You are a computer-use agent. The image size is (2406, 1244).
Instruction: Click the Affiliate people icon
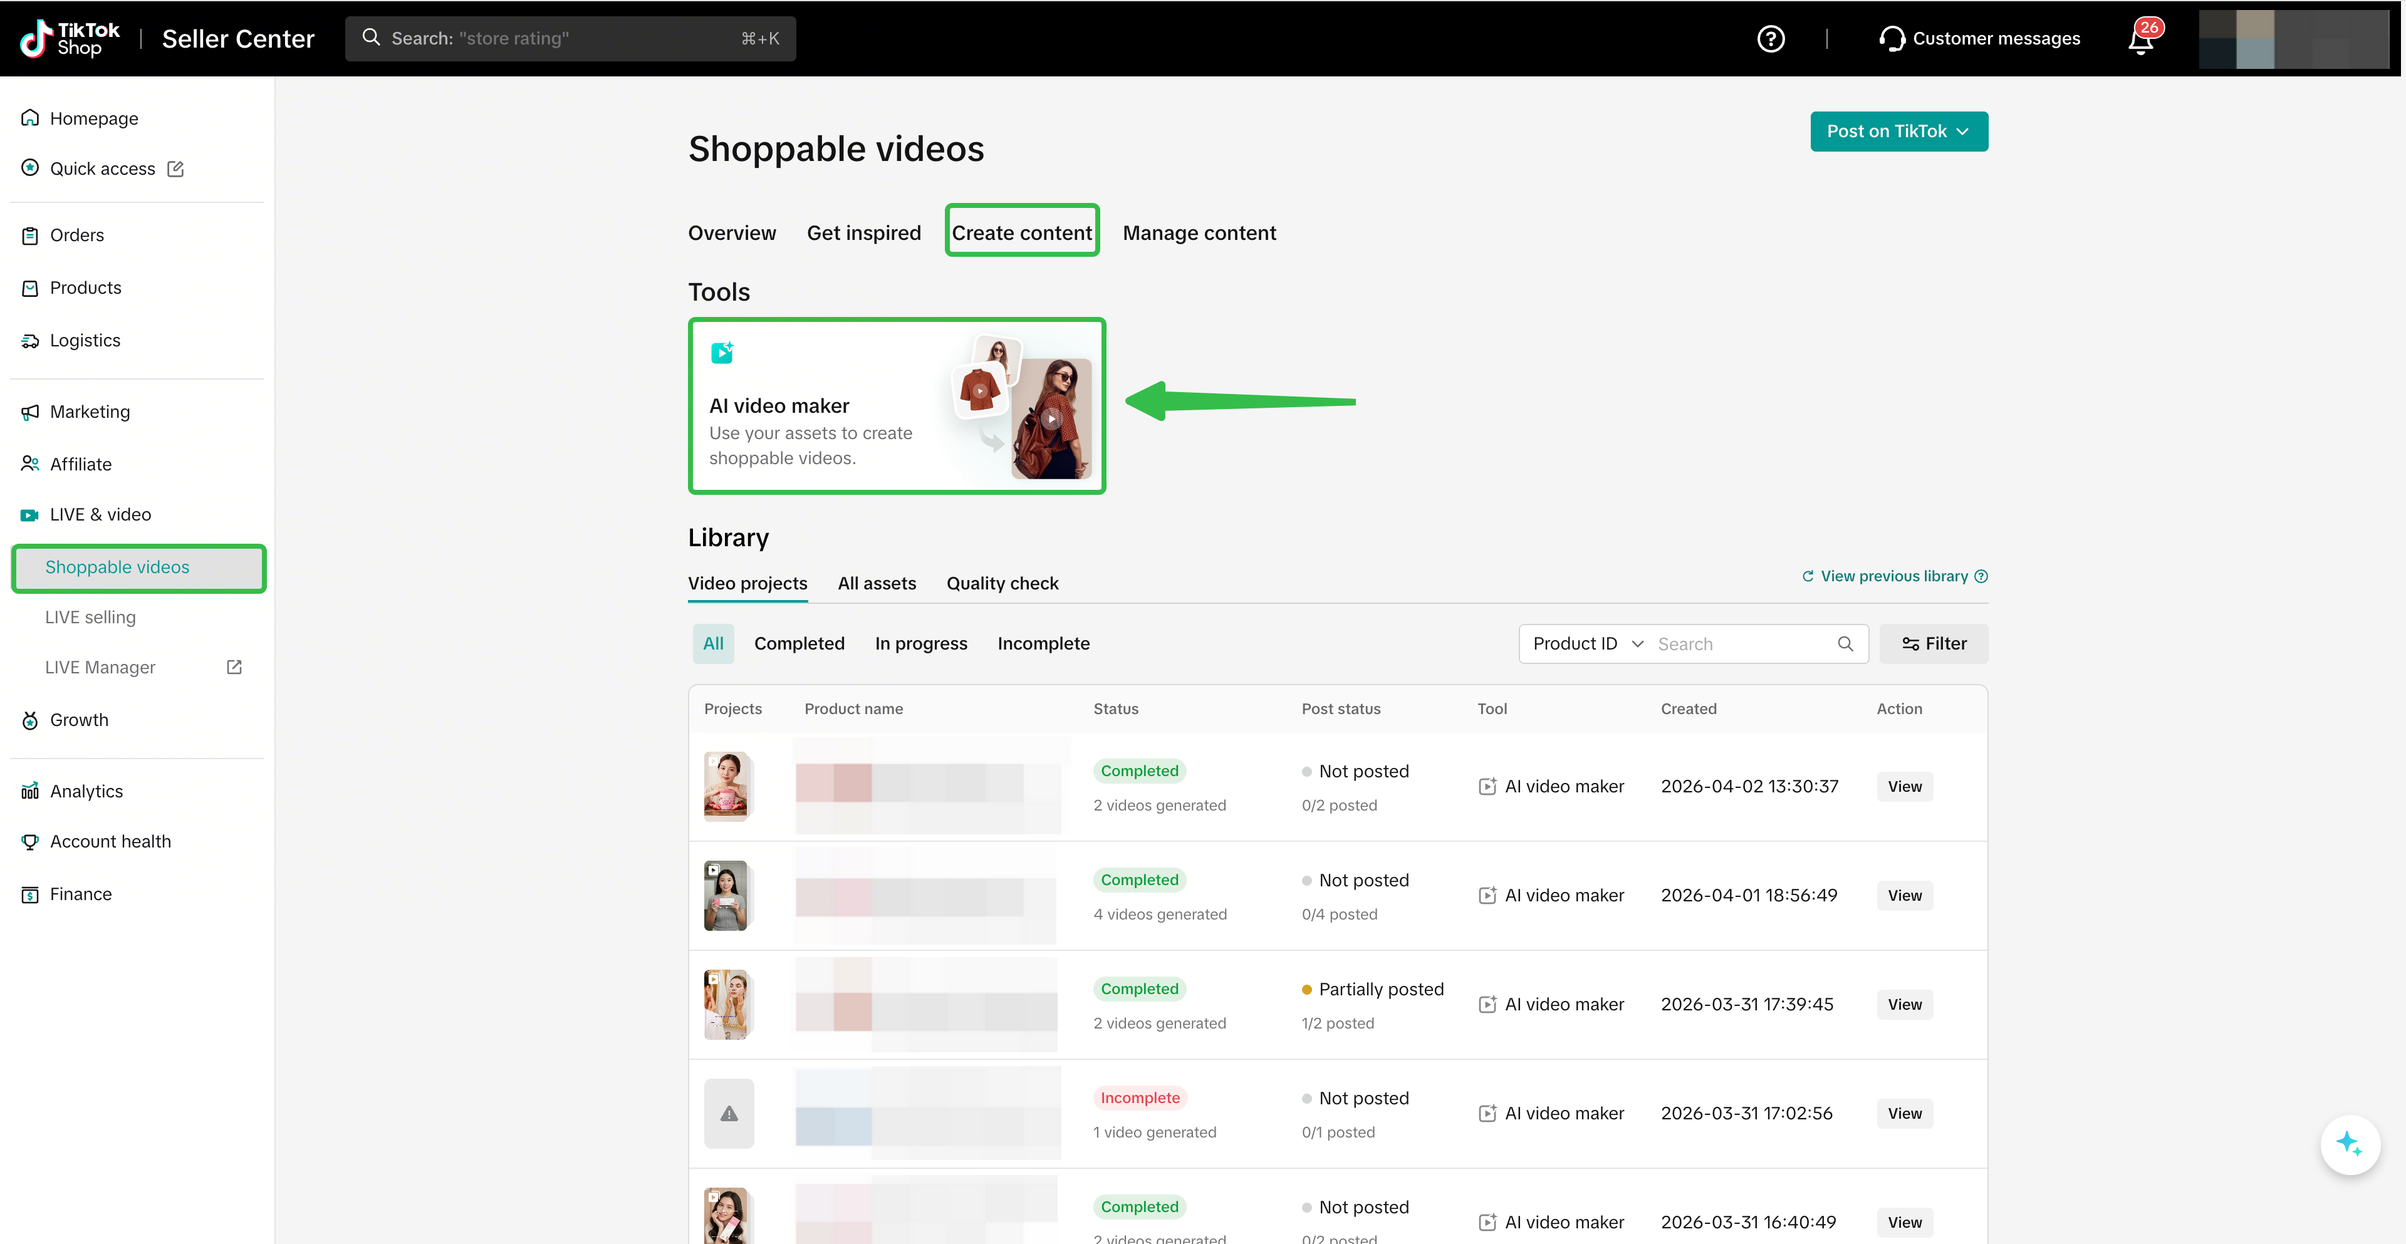[30, 464]
